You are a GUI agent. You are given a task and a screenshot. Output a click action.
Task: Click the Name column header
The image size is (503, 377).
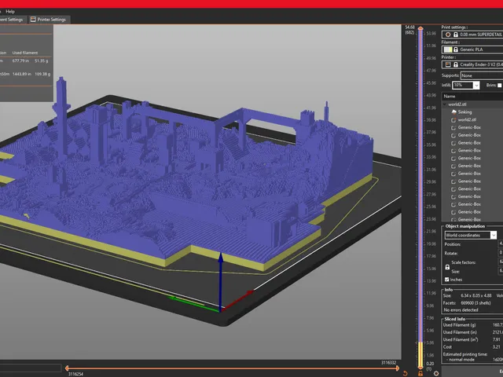472,96
